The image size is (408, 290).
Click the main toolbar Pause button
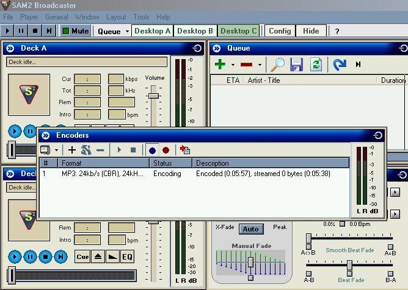tap(21, 31)
